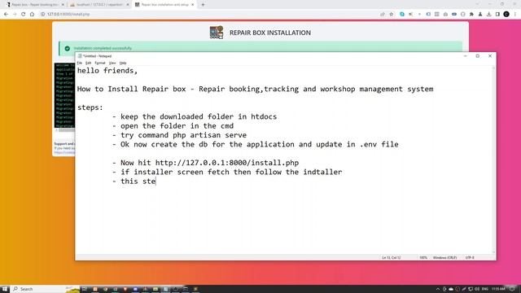Place cursor at end of 'this ste' line
This screenshot has height=293, width=521.
tap(155, 181)
